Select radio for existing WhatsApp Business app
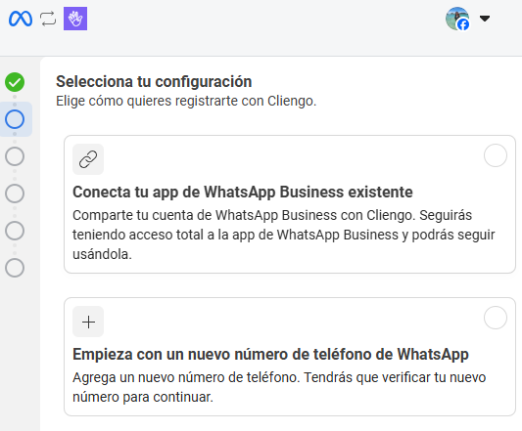Screen dimensions: 522x431 (x=496, y=155)
